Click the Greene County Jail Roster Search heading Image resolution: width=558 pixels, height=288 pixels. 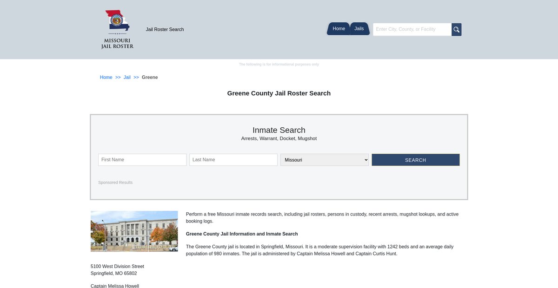279,93
